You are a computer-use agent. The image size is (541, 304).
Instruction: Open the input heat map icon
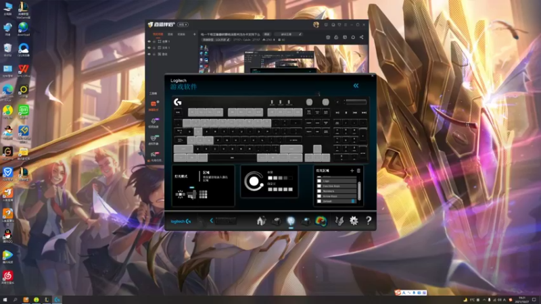point(321,221)
